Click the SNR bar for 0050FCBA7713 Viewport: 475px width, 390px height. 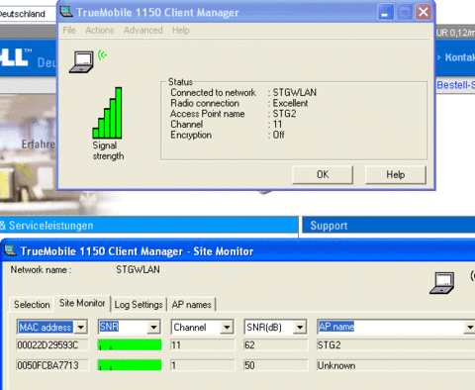pyautogui.click(x=130, y=365)
